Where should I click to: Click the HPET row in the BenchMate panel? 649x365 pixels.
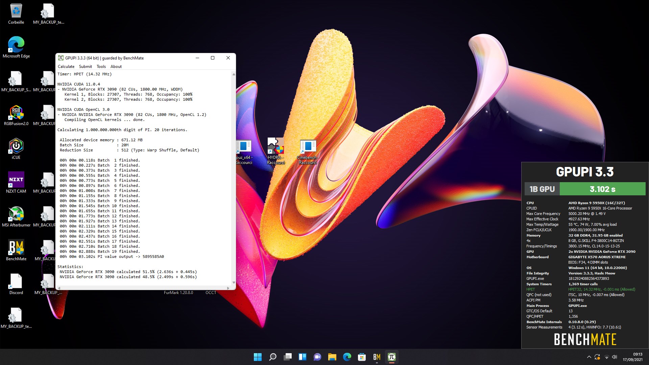point(581,289)
